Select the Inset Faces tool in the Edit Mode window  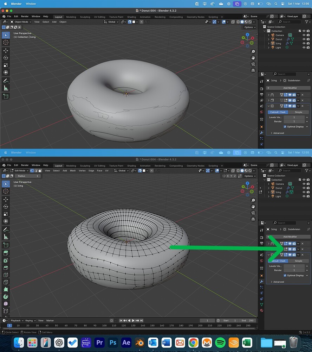coord(6,260)
